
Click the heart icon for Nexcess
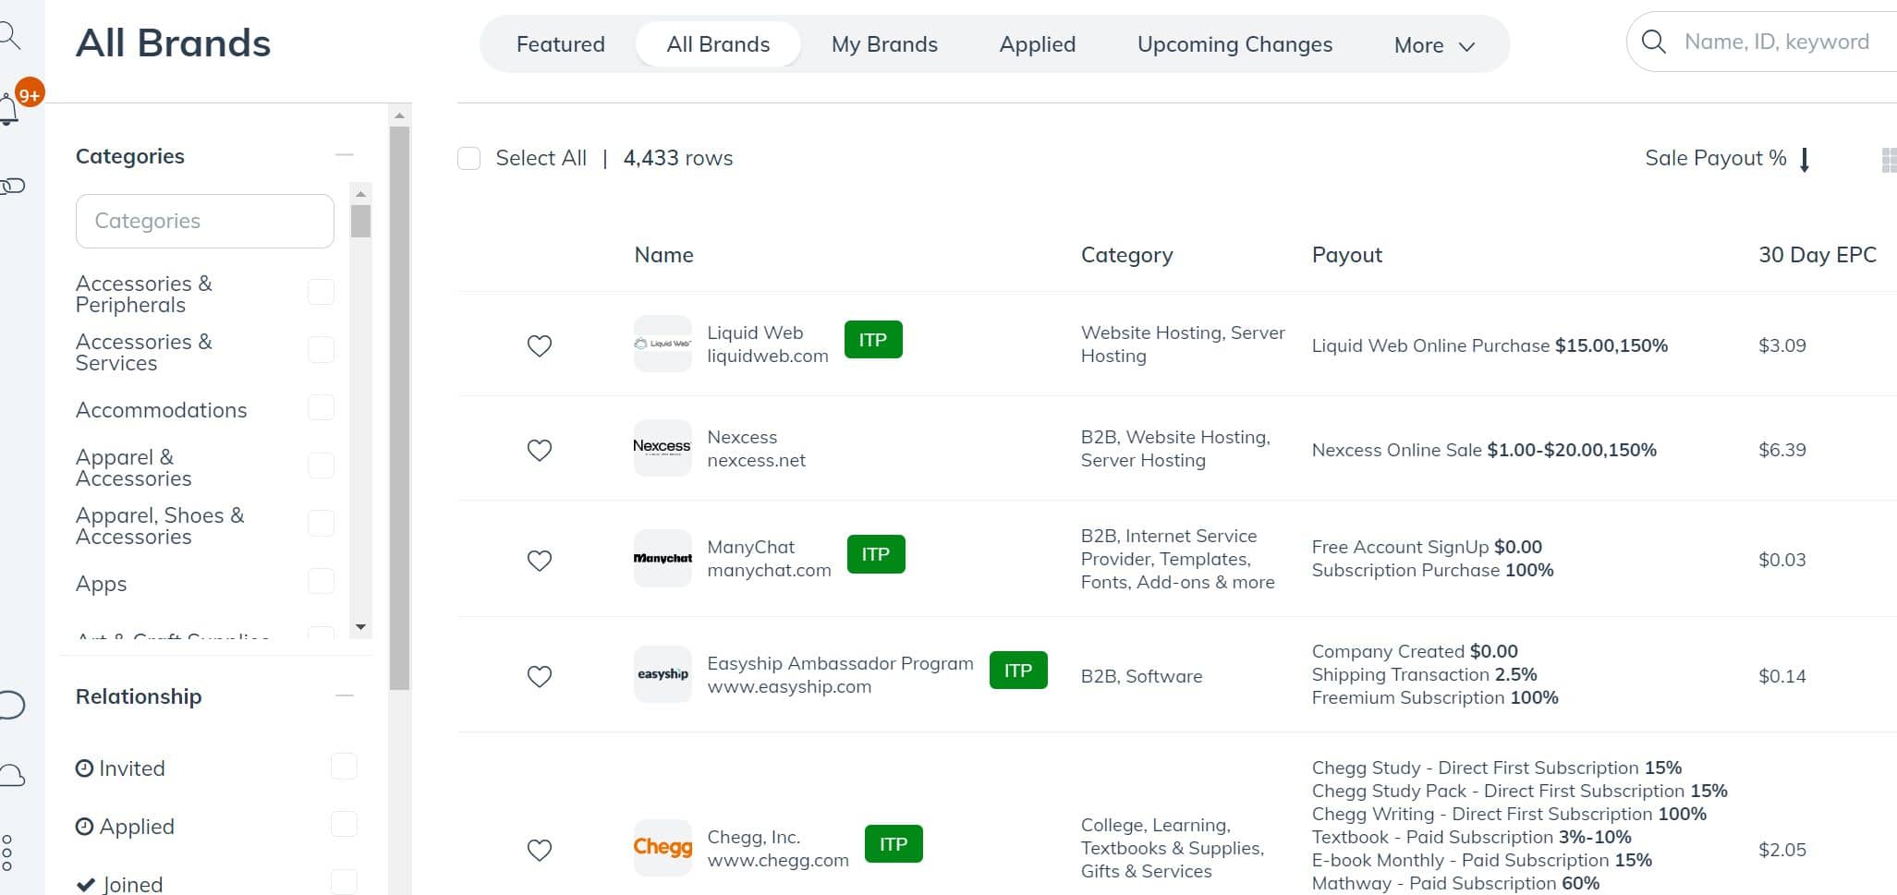539,450
